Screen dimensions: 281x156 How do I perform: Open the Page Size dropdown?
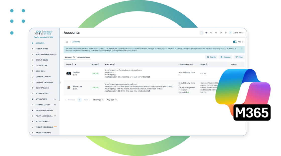click(x=112, y=100)
